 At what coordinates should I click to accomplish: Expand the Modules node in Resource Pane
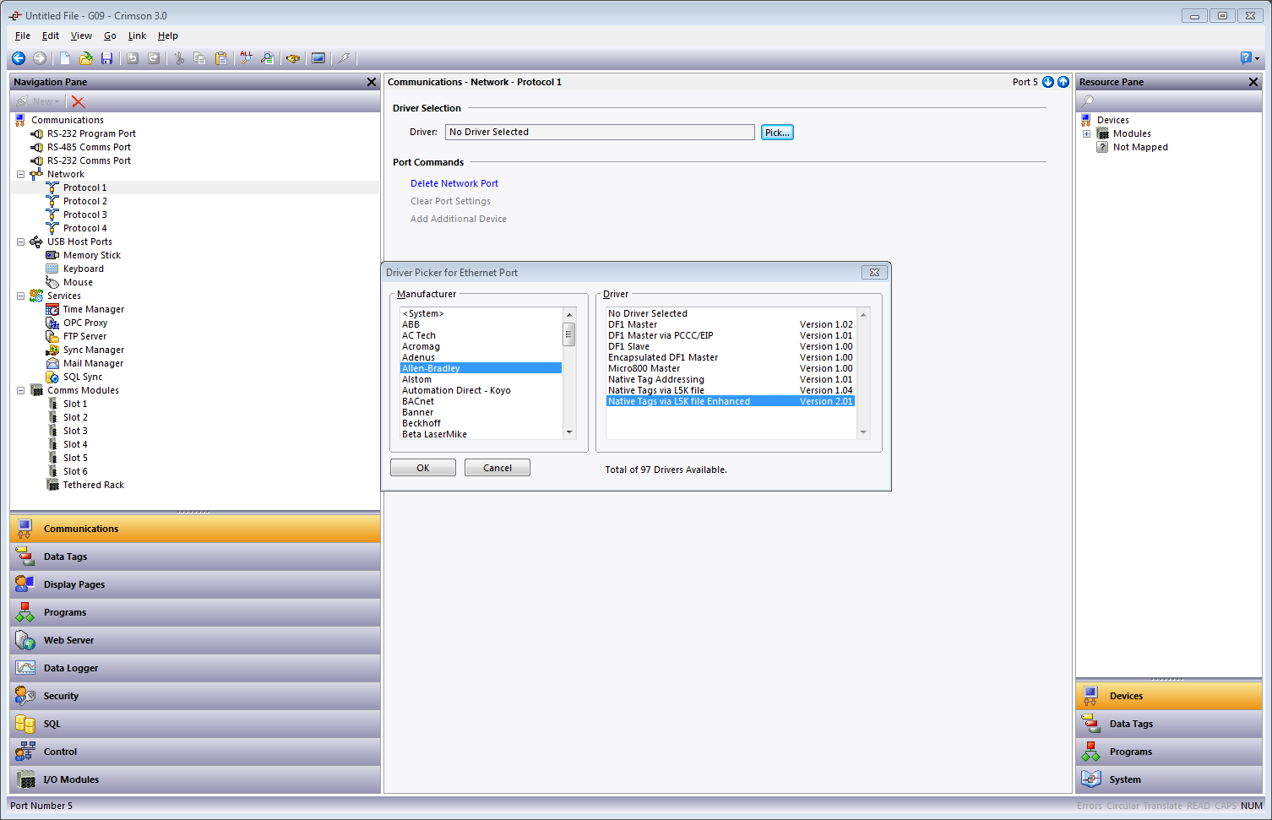(x=1086, y=133)
